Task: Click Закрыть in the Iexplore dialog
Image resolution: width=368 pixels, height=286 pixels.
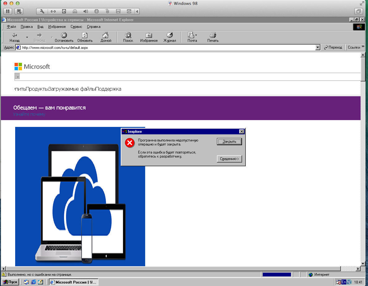Action: 229,141
